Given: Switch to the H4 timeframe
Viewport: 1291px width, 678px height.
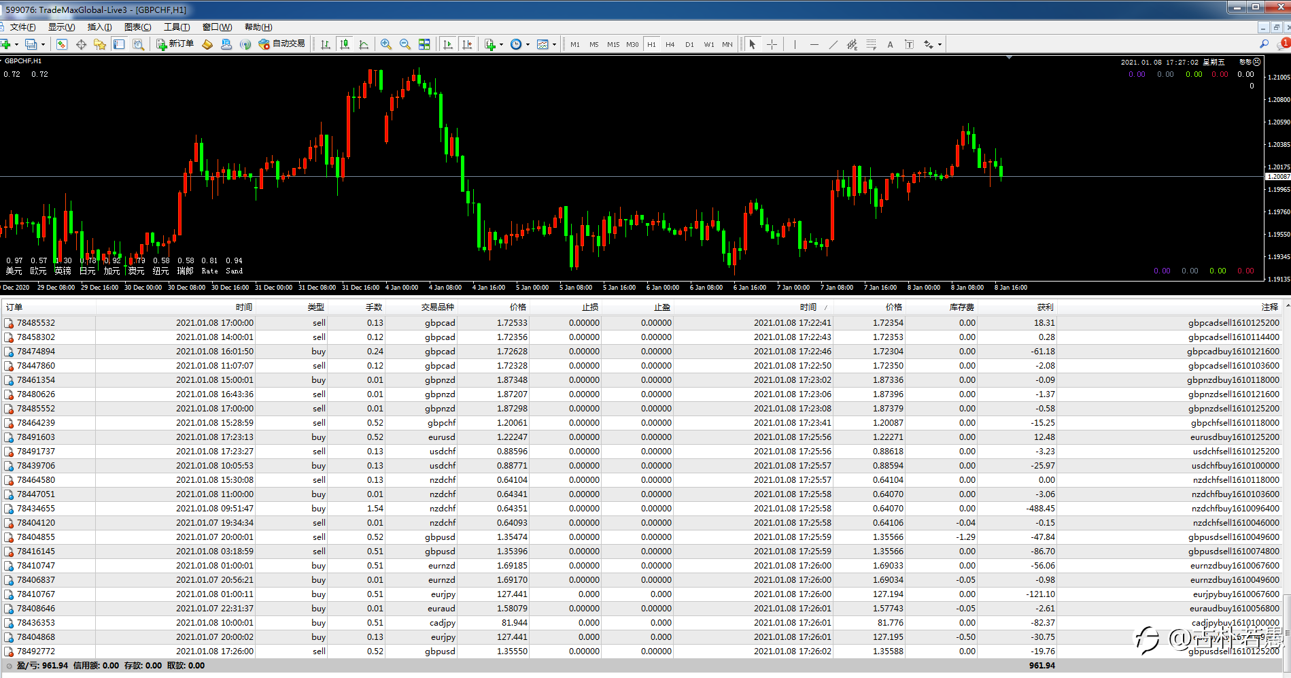Looking at the screenshot, I should tap(670, 44).
